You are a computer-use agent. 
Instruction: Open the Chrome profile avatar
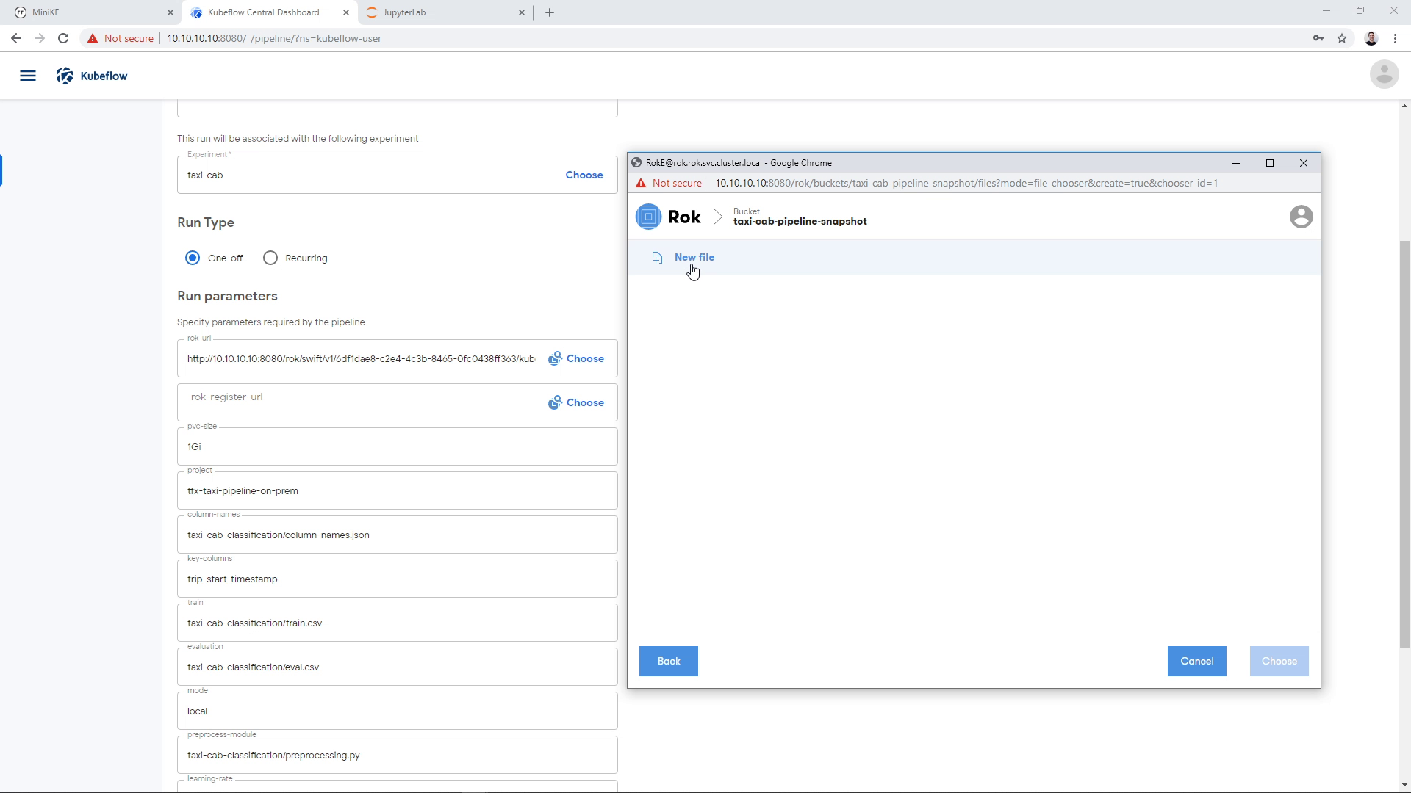pos(1371,38)
